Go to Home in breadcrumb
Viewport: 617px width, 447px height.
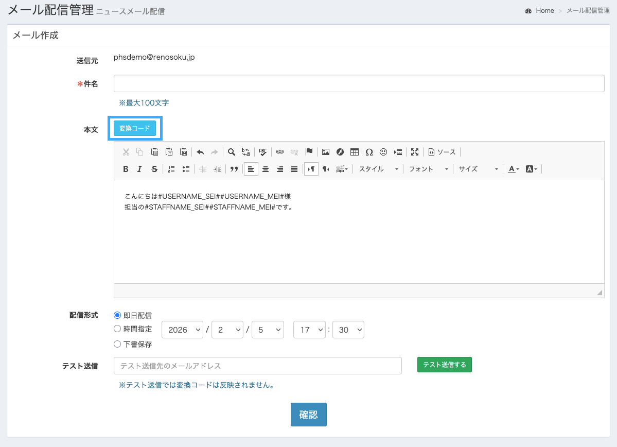[x=544, y=11]
